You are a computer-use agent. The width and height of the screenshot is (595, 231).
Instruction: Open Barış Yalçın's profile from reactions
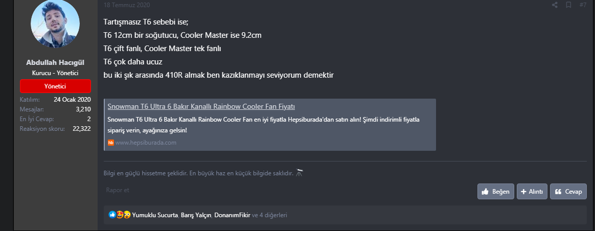click(196, 215)
